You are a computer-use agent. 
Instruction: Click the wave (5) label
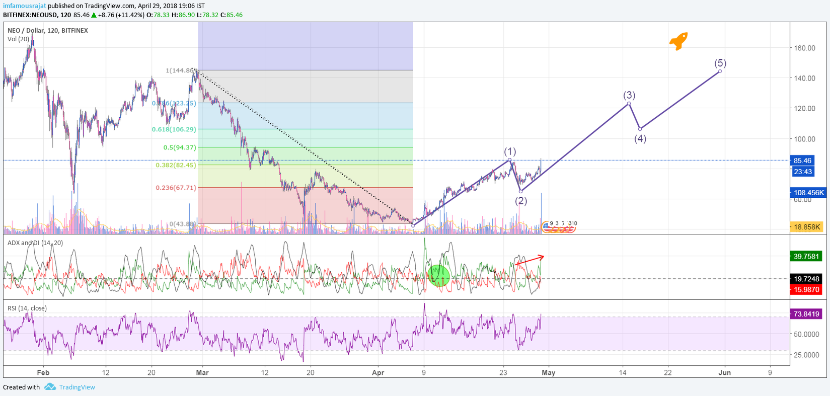tap(720, 63)
